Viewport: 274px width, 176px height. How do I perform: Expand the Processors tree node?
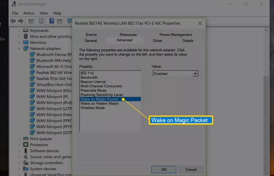pyautogui.click(x=19, y=145)
